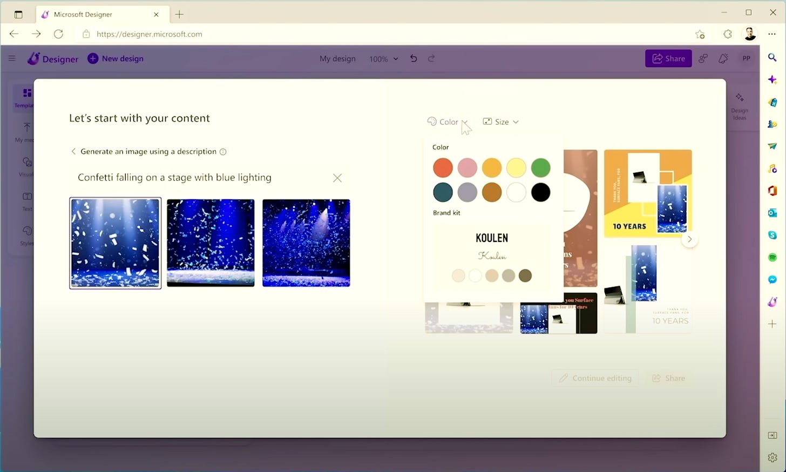The image size is (786, 472).
Task: Pick the pink color swatch
Action: click(467, 167)
